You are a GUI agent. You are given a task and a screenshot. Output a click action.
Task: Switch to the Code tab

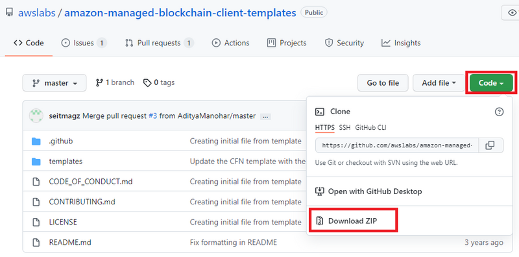[29, 43]
